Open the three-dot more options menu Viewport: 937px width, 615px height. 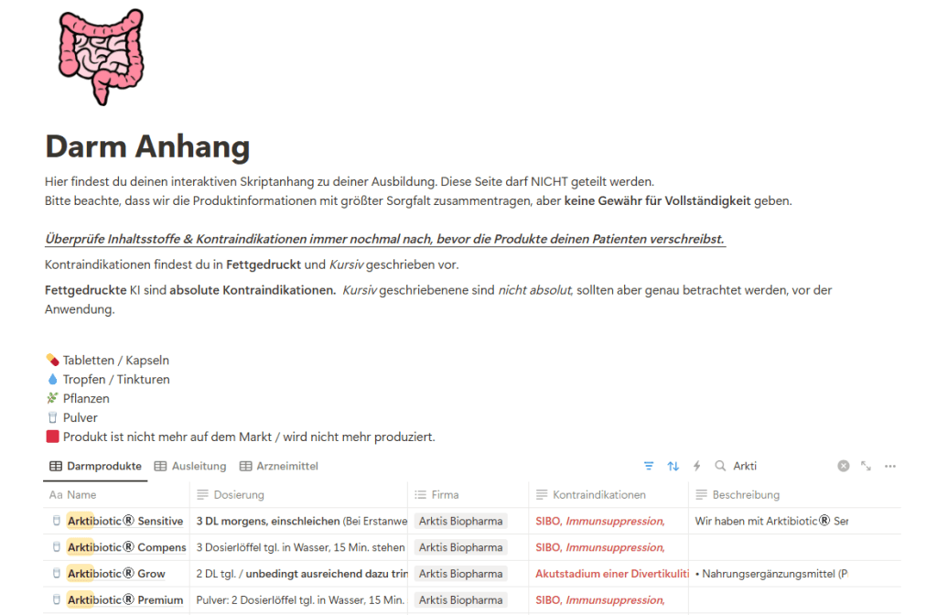click(x=890, y=466)
